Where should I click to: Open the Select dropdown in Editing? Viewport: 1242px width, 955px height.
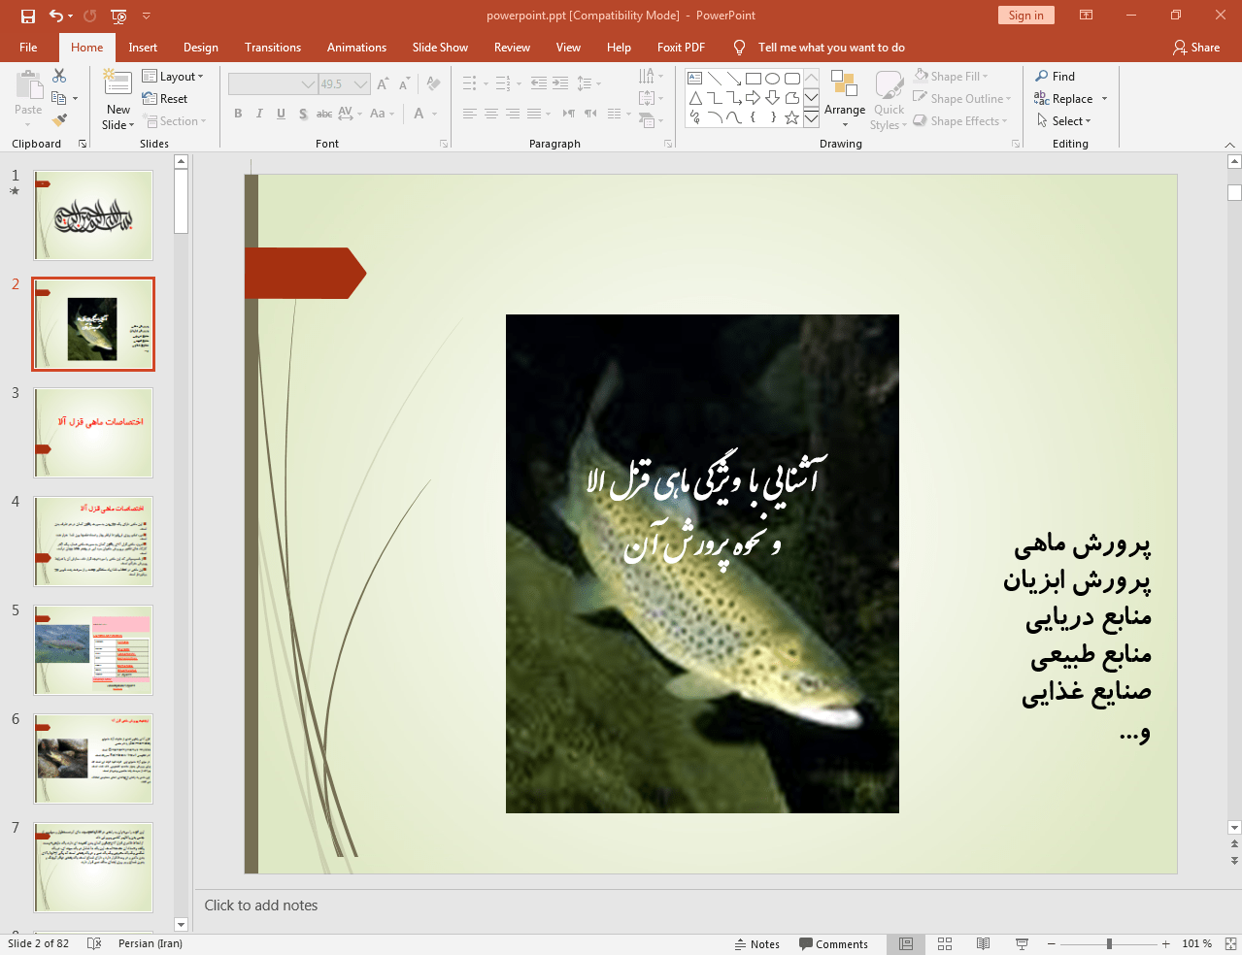click(x=1064, y=121)
